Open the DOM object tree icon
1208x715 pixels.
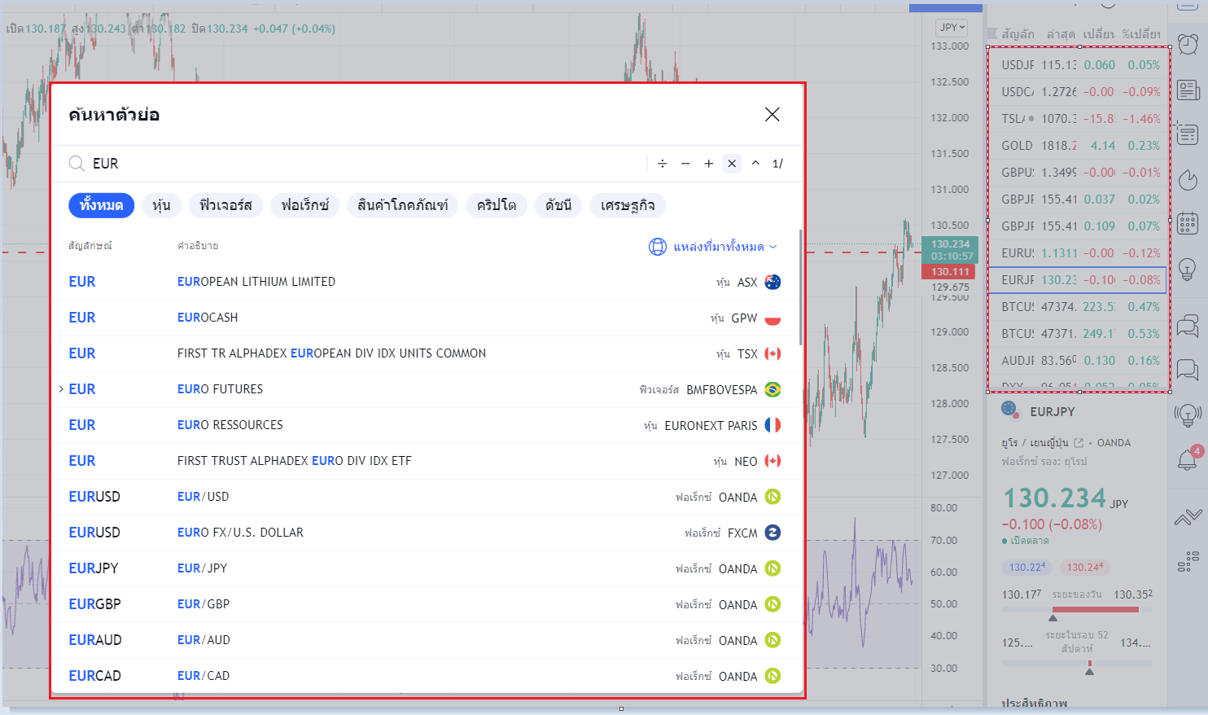pyautogui.click(x=1188, y=561)
